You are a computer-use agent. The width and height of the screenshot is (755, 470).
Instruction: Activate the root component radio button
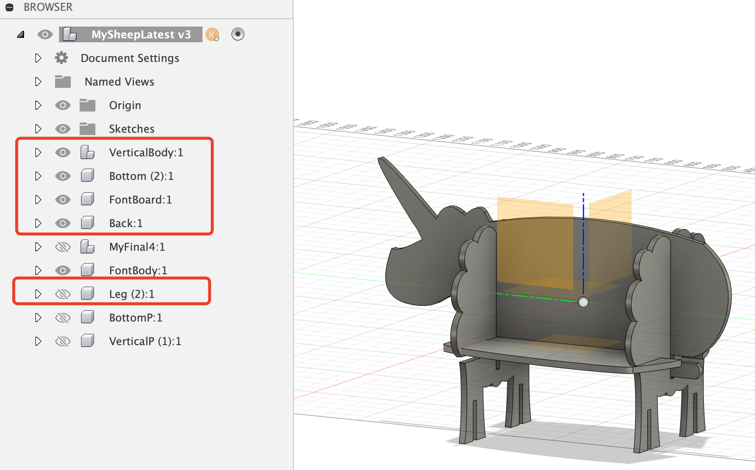(x=238, y=34)
